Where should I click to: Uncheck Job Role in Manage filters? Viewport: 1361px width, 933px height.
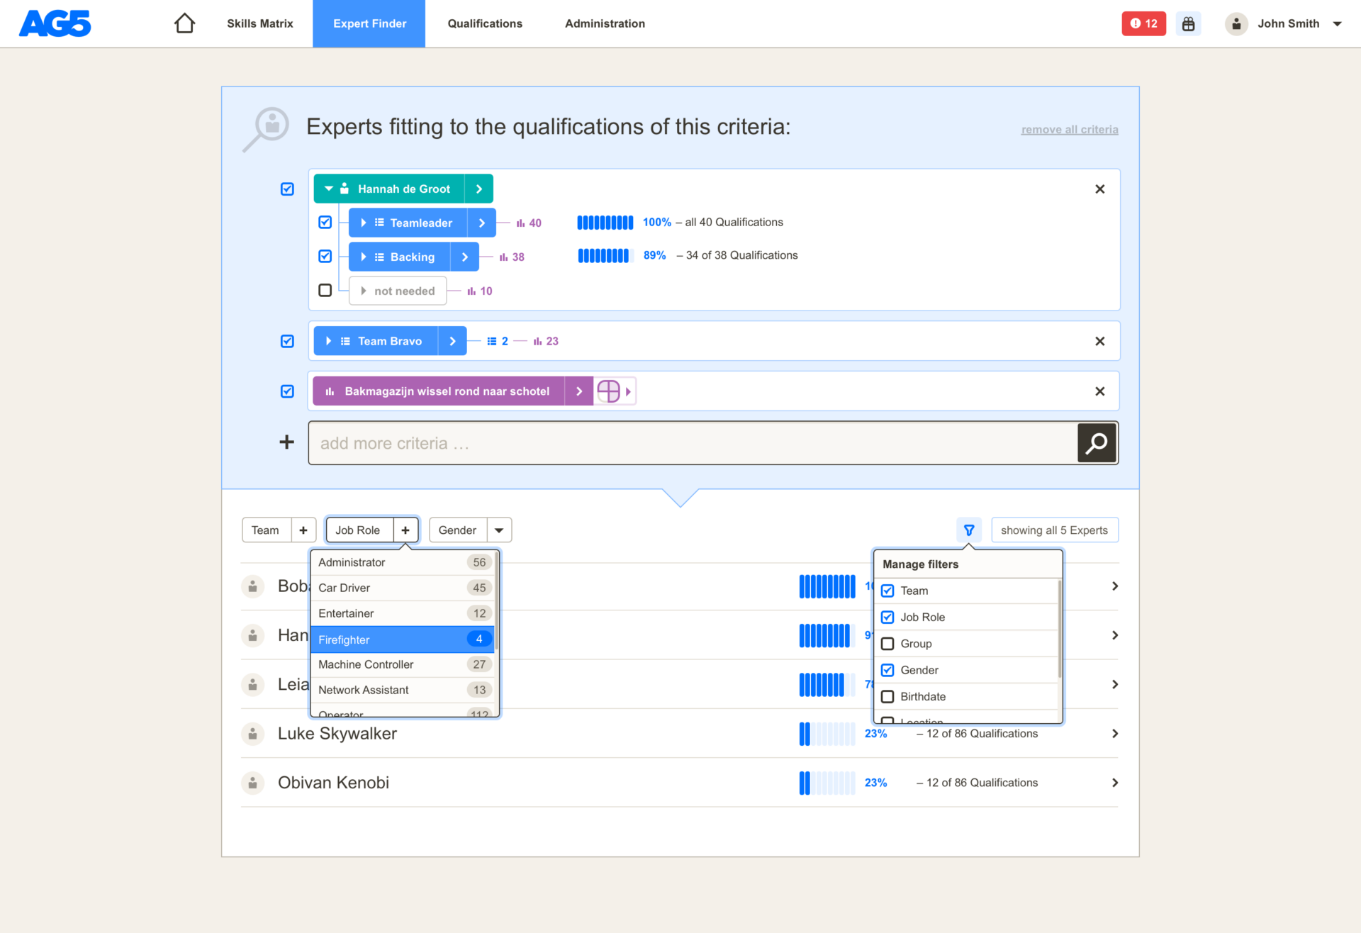click(x=887, y=618)
